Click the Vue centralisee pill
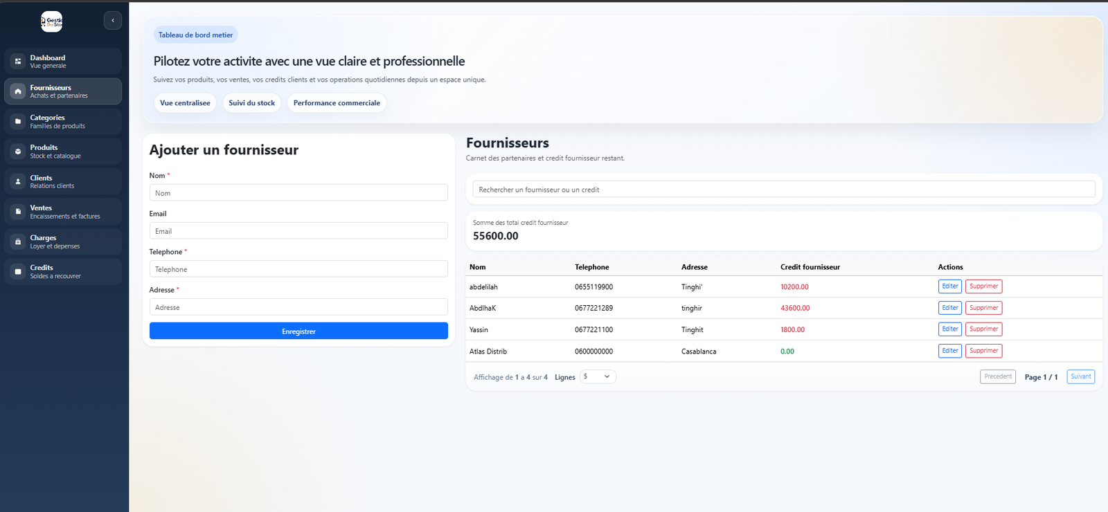The width and height of the screenshot is (1108, 512). [185, 103]
